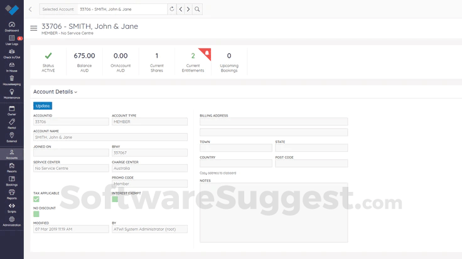
Task: Click the account search magnifier icon
Action: pos(197,9)
